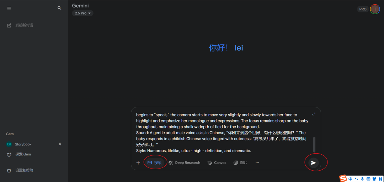Open 探索 Gem
The height and width of the screenshot is (182, 384).
click(19, 154)
